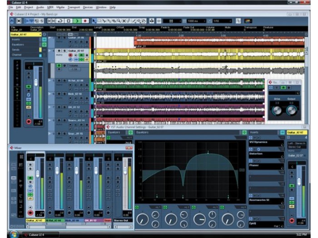Expand the Guitar_02 07 inspector track name dropdown
The height and width of the screenshot is (238, 318).
click(26, 34)
